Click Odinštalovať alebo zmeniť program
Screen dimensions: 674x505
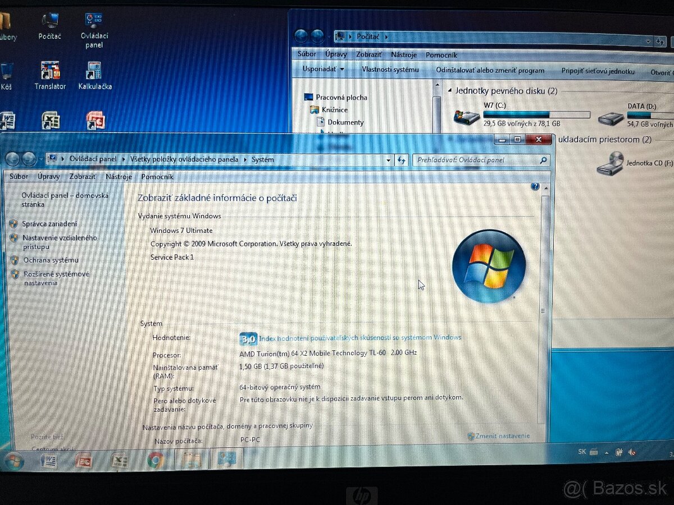(490, 71)
